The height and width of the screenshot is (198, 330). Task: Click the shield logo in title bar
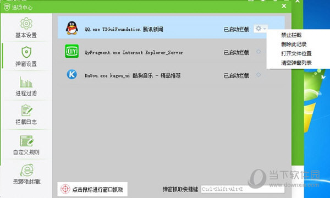click(7, 7)
